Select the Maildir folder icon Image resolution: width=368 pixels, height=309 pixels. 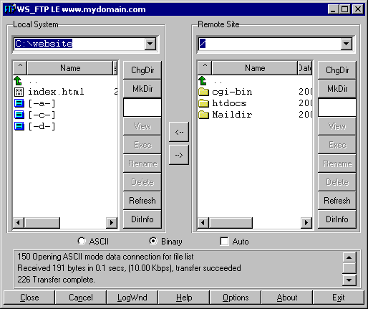(x=203, y=115)
